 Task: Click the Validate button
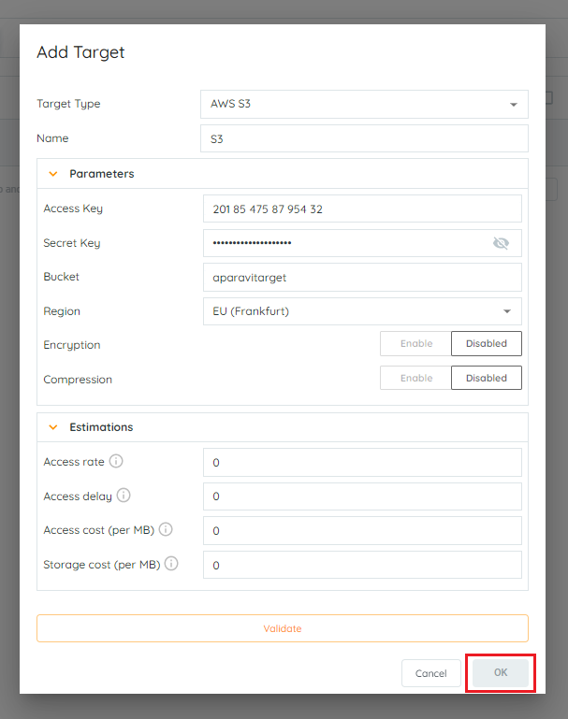click(283, 628)
